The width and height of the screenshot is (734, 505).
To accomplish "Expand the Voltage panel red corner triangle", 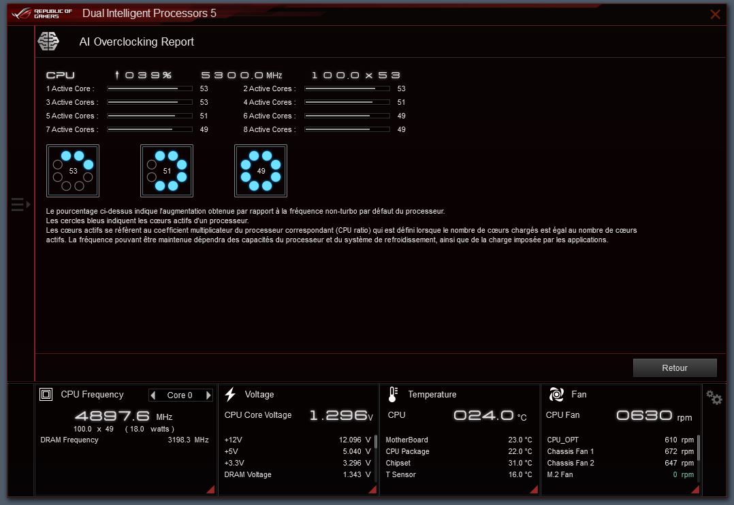I will [372, 489].
